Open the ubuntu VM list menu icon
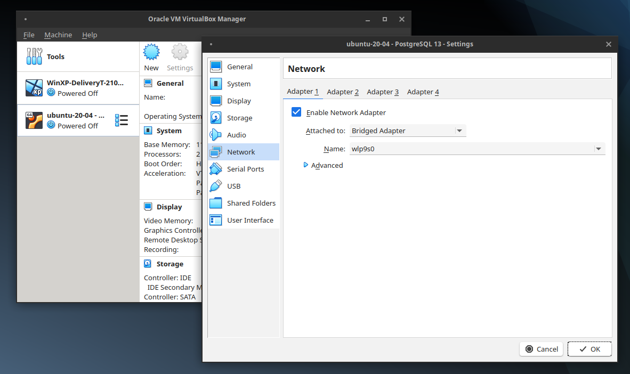 point(122,120)
